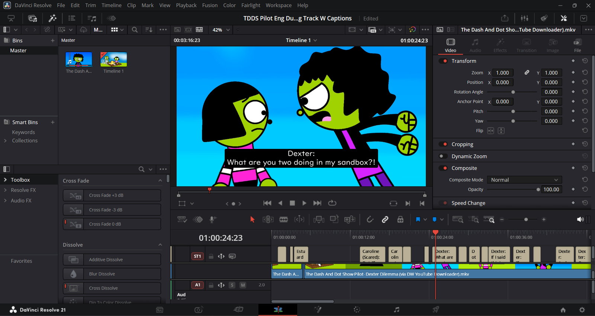Viewport: 595px width, 316px height.
Task: Collapse the Dissolve section
Action: pos(160,245)
